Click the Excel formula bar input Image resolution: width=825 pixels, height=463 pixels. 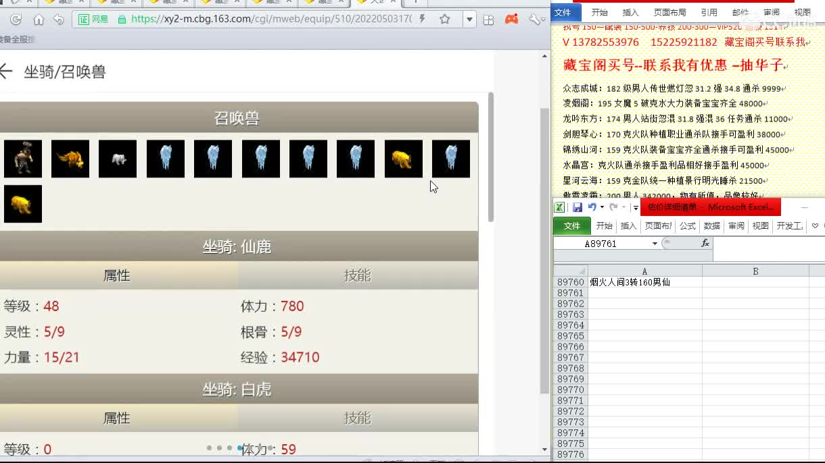pyautogui.click(x=769, y=249)
